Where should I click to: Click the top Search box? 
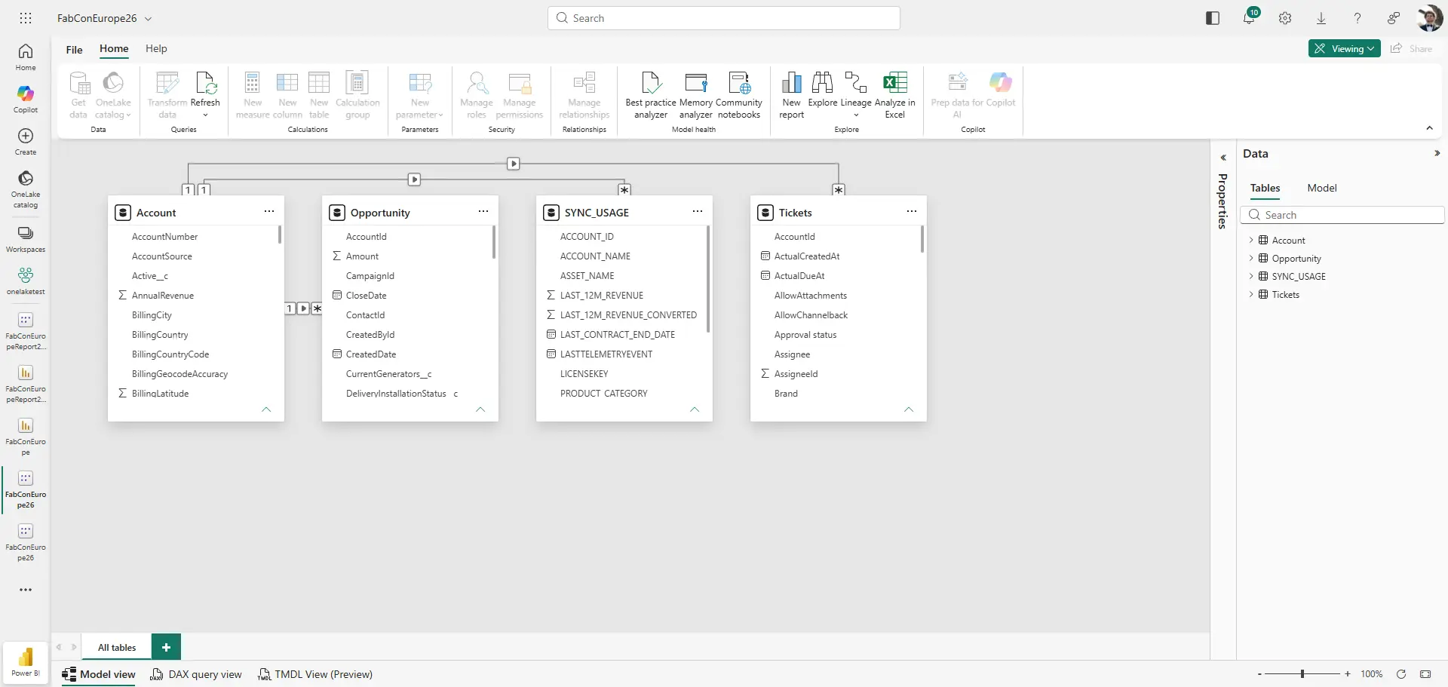coord(724,18)
